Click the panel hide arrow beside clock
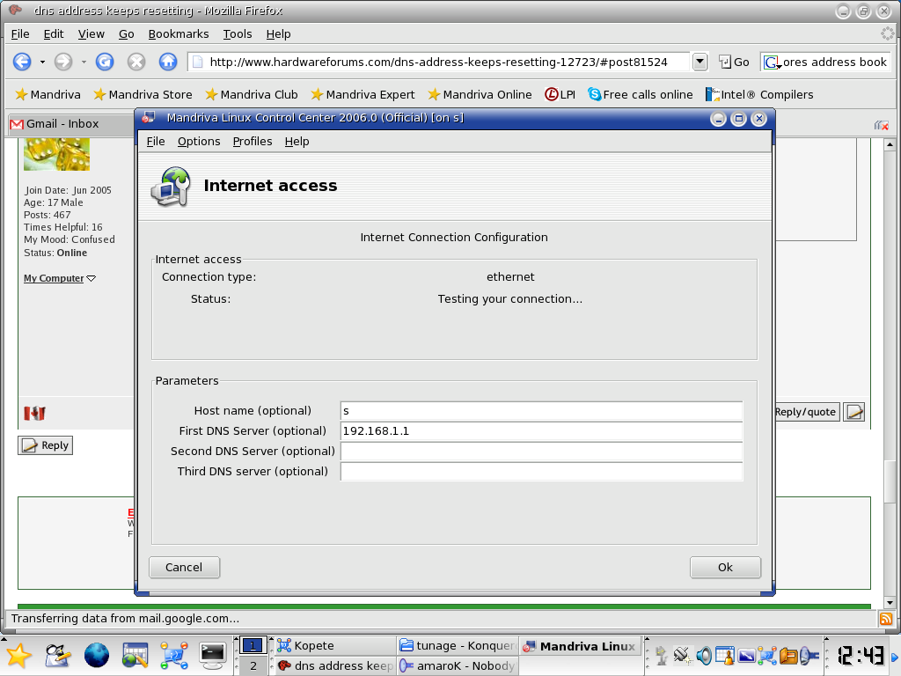 [x=895, y=656]
